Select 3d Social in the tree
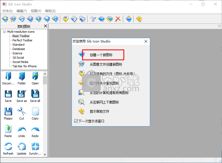222x163 pixels. click(x=18, y=58)
